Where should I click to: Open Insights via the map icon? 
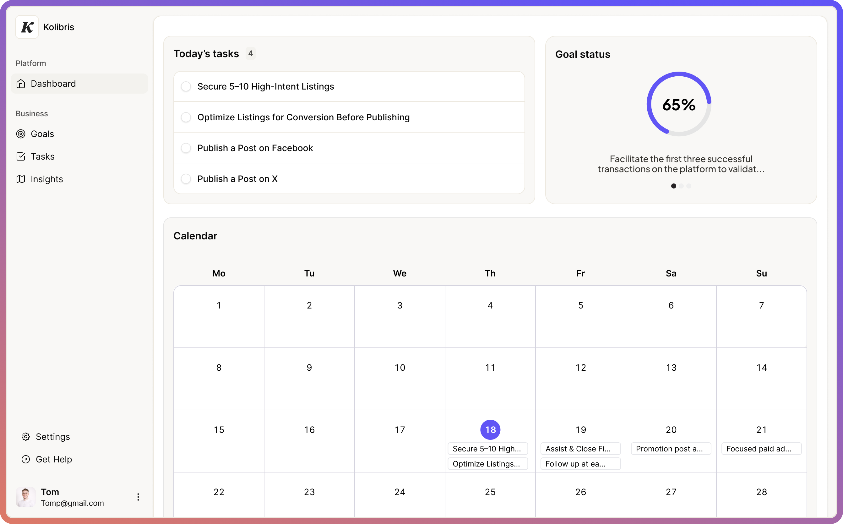(21, 179)
